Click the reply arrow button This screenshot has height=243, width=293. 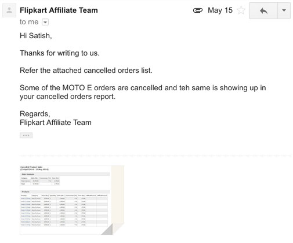pos(263,10)
